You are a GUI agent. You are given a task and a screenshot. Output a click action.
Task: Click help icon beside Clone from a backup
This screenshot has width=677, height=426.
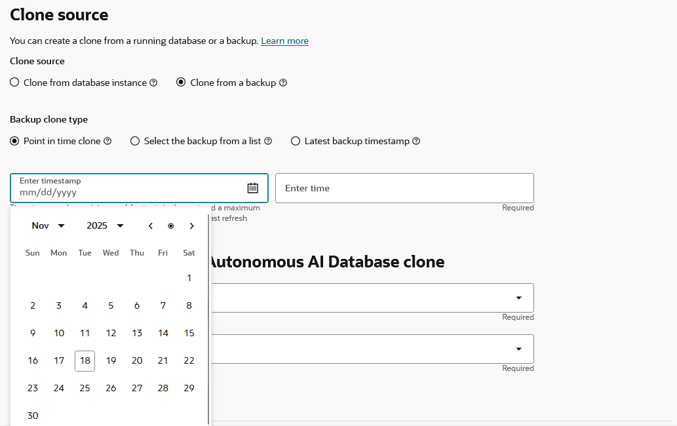[283, 83]
